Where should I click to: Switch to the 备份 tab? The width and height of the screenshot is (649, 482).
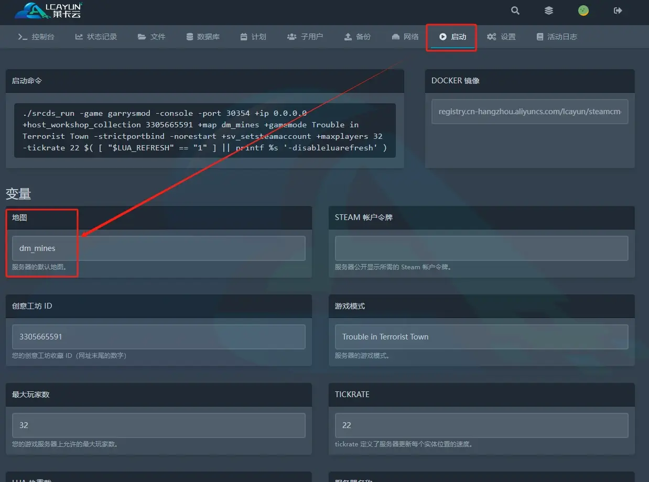click(x=358, y=37)
